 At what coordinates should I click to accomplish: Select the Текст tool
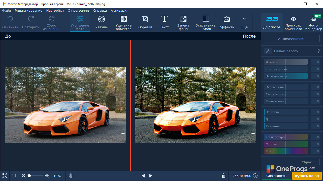pos(164,23)
